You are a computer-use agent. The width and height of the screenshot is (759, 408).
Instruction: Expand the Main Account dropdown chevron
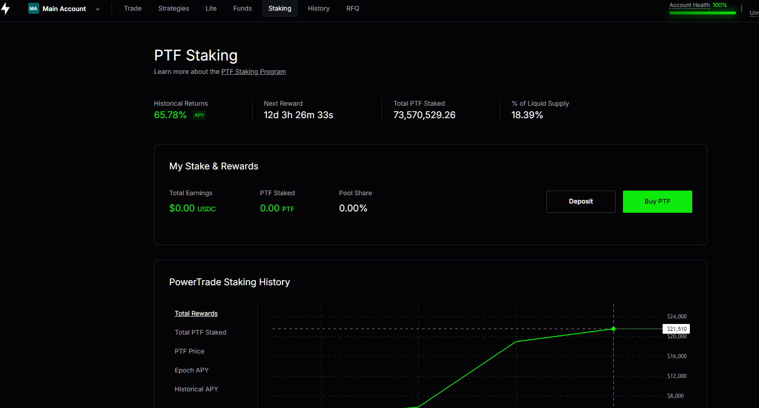(x=98, y=9)
